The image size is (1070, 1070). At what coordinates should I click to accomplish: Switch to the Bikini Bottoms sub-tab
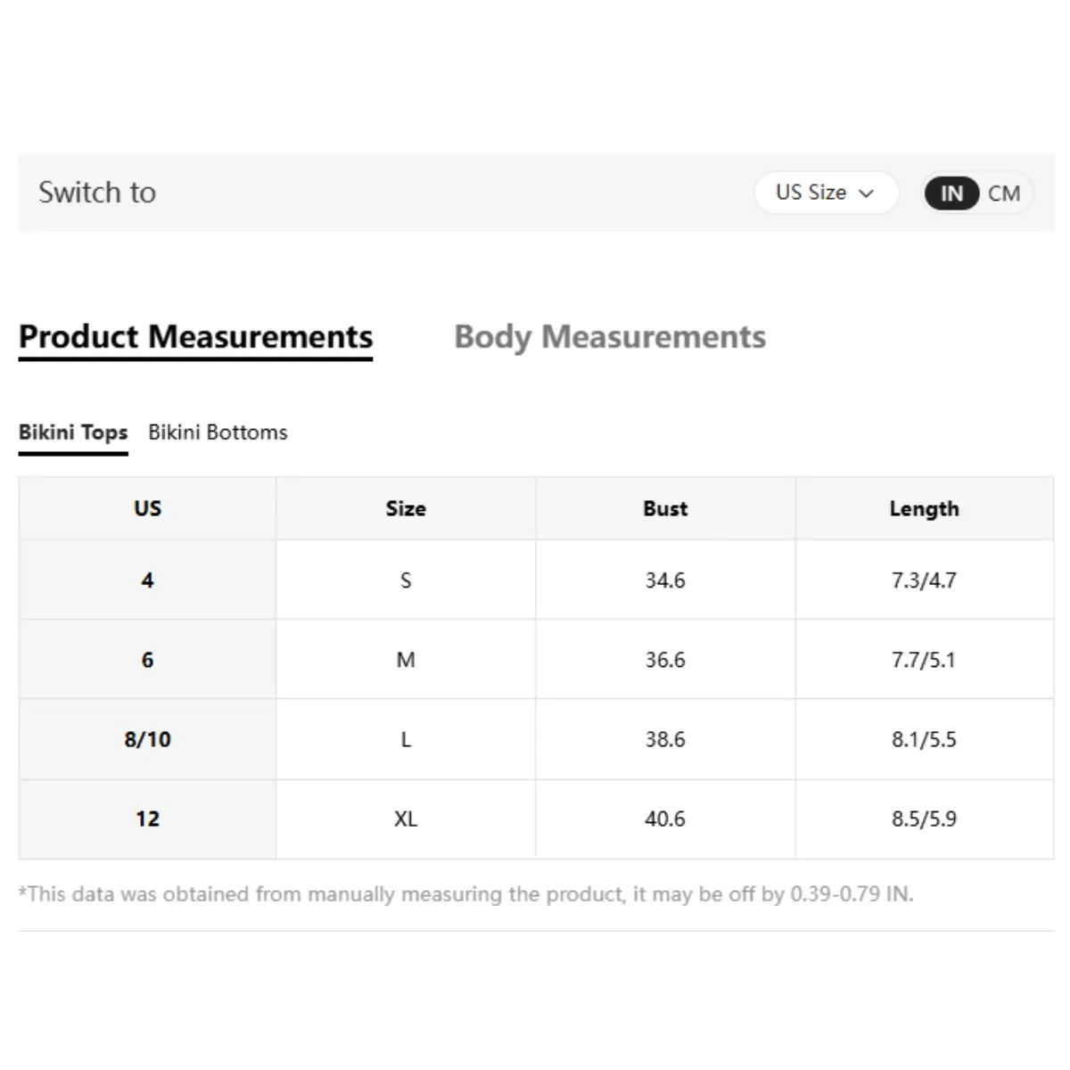pos(218,432)
